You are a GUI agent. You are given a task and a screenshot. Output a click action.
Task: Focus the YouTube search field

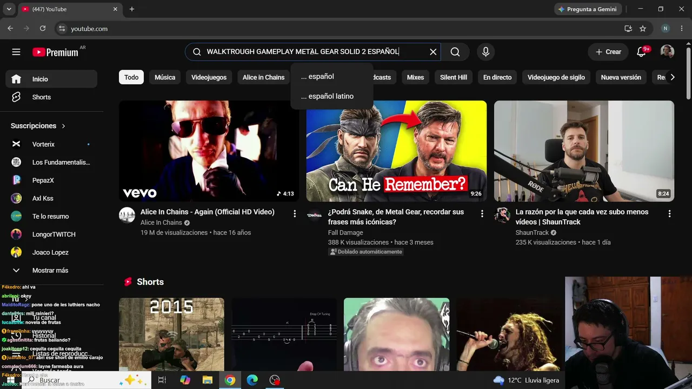314,52
